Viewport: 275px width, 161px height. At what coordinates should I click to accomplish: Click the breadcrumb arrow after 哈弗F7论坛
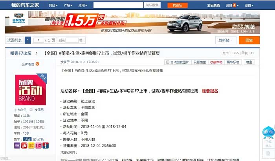click(37, 53)
